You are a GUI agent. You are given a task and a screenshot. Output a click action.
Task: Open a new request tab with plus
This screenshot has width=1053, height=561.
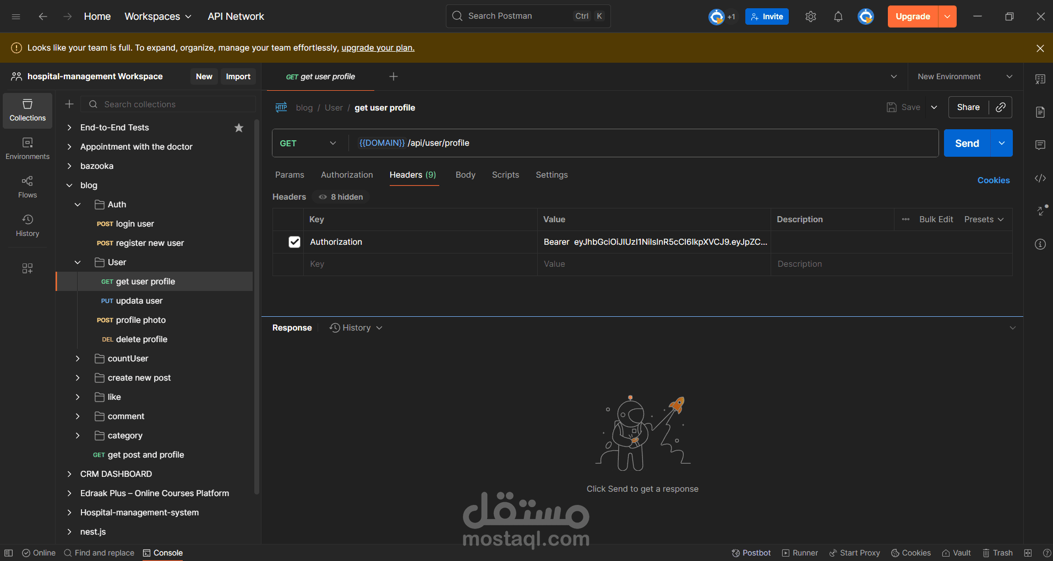[x=394, y=76]
